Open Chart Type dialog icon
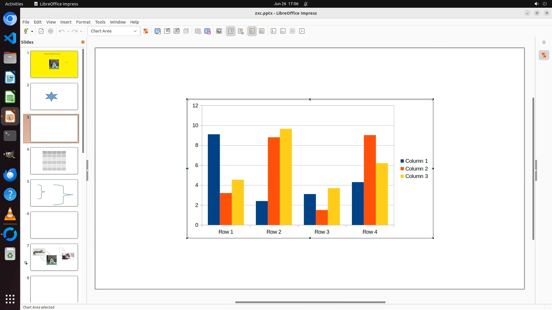Viewport: 552px width, 310px height. [x=158, y=31]
